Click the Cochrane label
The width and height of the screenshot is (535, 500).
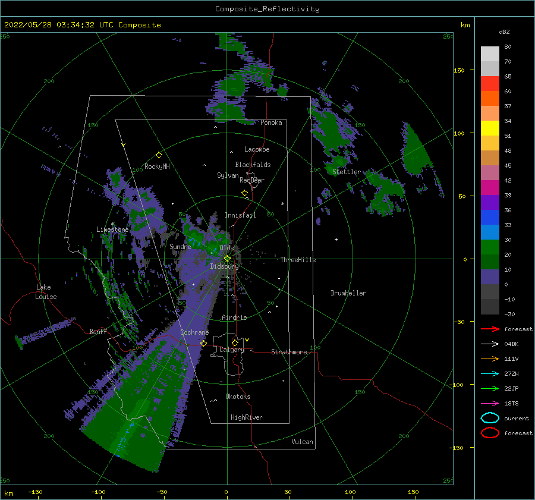(x=194, y=332)
